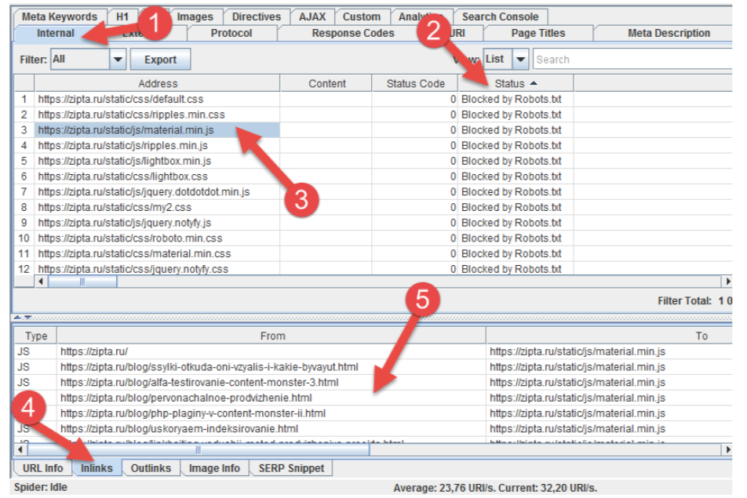This screenshot has width=747, height=498.
Task: Switch to the Protocol tab
Action: tap(231, 33)
